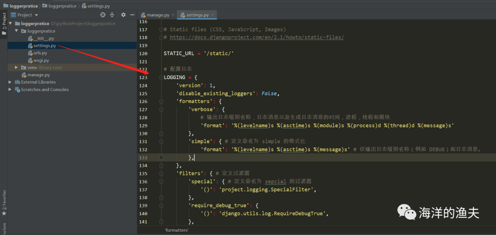Viewport: 496px width, 235px height.
Task: Switch to the manage.py editor tab
Action: coord(157,15)
